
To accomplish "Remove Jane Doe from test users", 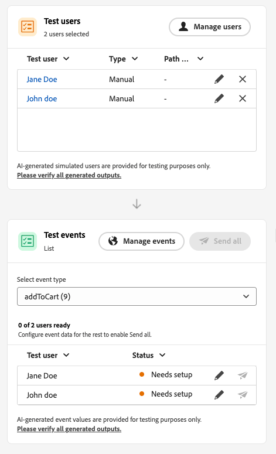I will tap(243, 79).
